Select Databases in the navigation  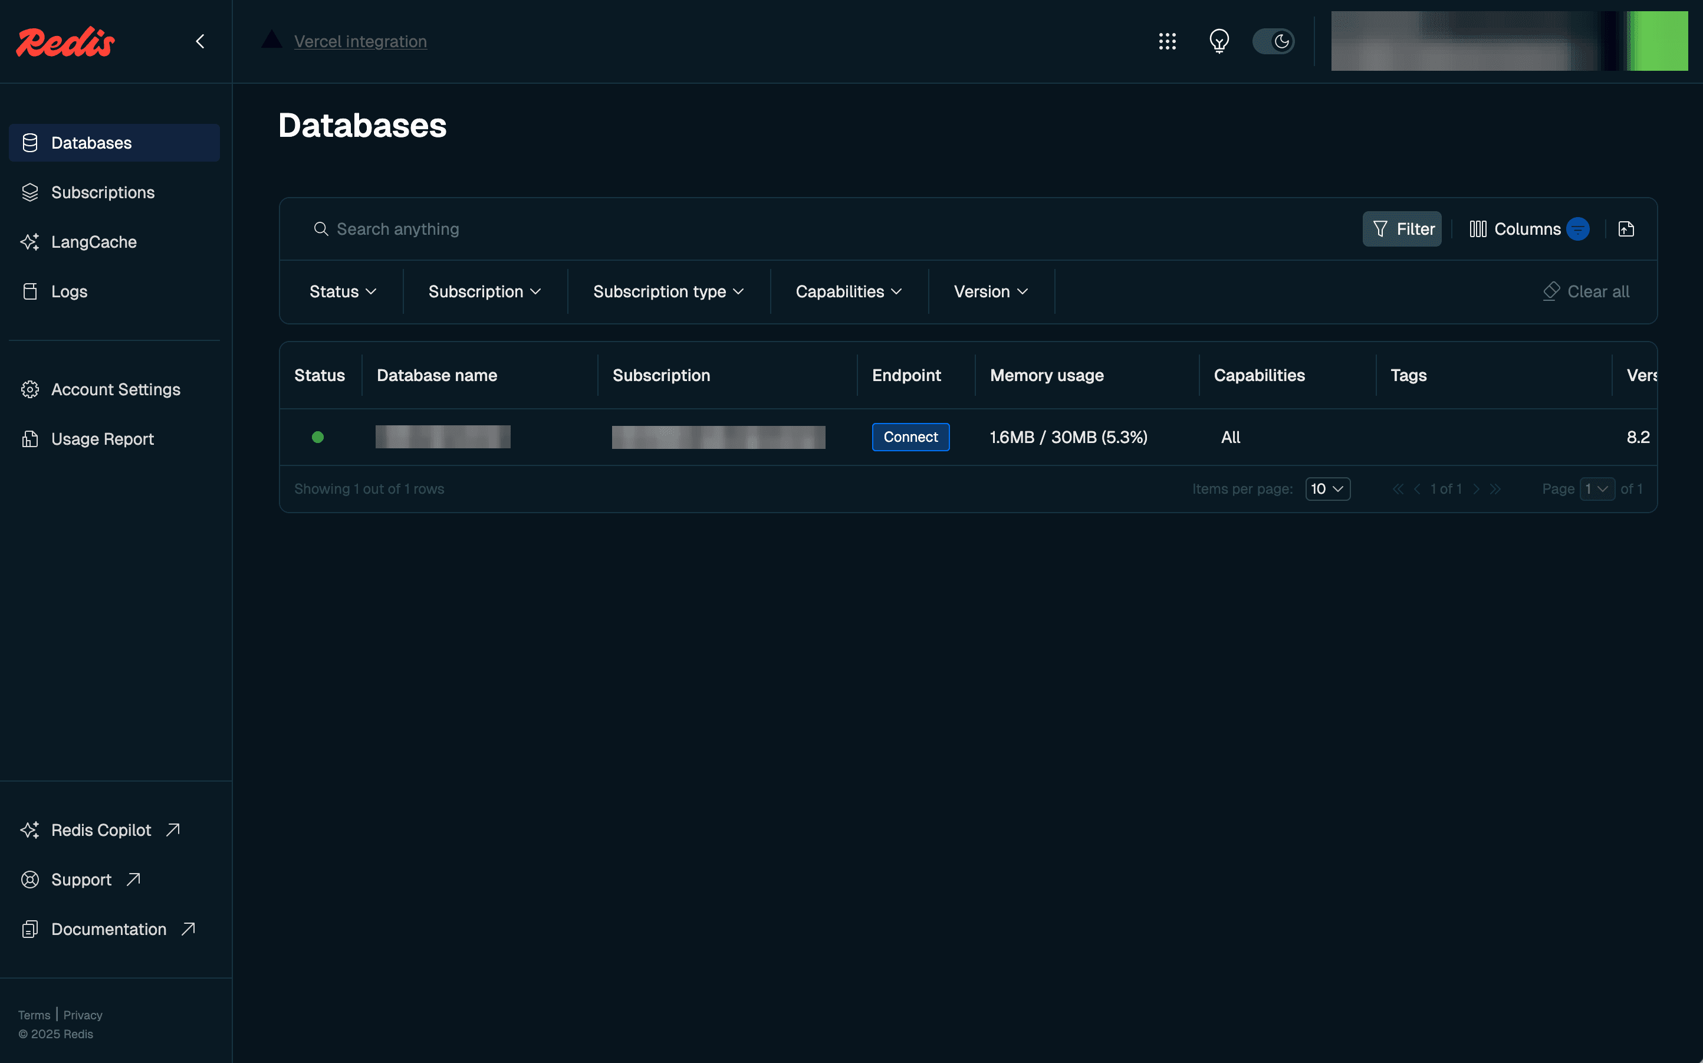pos(91,142)
